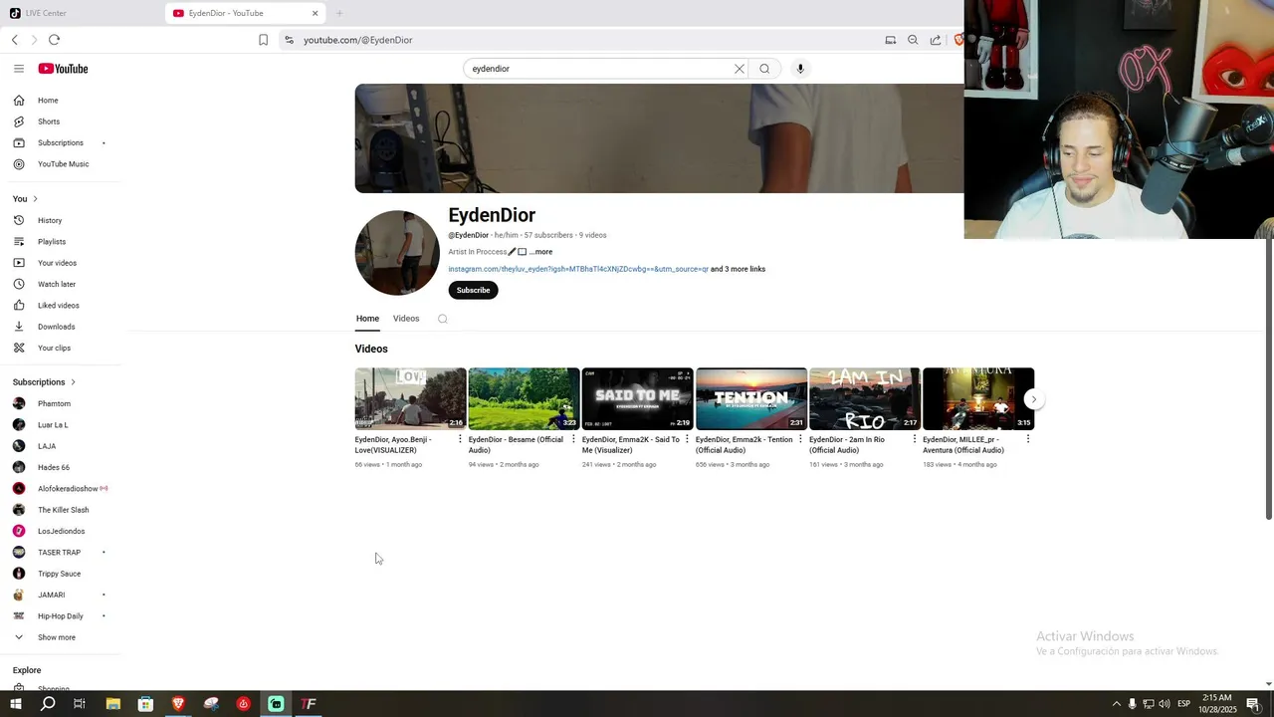Open the YouTube guide hamburger menu
Viewport: 1274px width, 717px height.
point(19,69)
